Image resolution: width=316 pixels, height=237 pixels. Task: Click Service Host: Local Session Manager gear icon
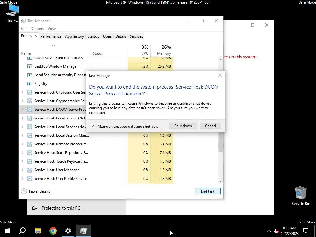(x=30, y=135)
